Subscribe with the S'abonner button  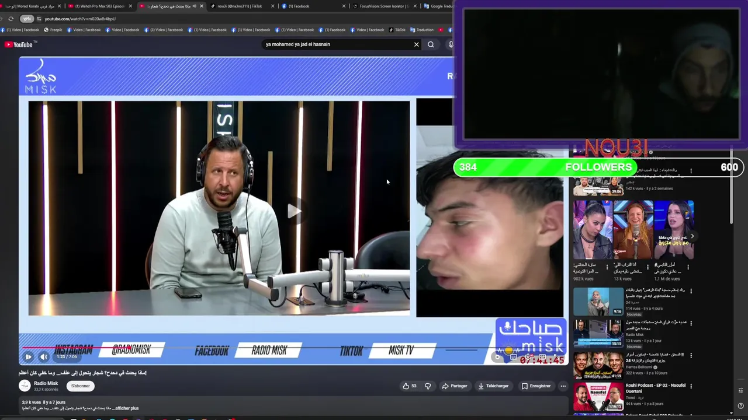pos(81,386)
